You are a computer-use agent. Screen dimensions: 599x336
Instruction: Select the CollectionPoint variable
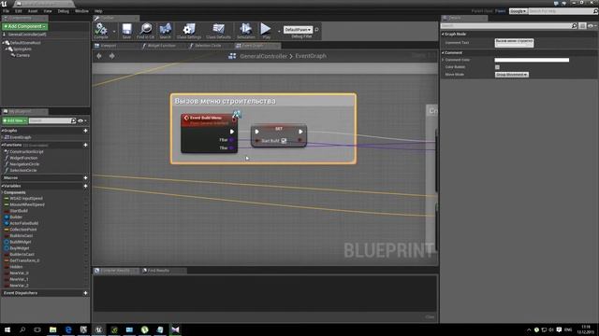coord(23,230)
